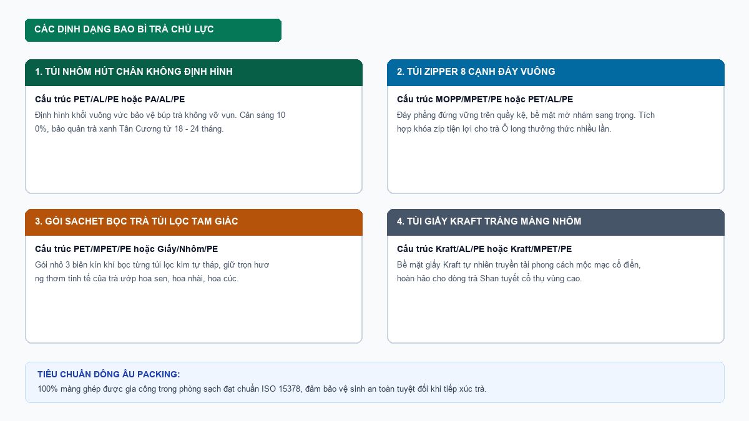Click the empty body area of the Kraft bag card

556,313
